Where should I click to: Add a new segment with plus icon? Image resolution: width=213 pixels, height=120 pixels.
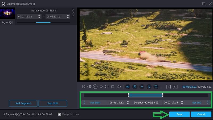click(x=142, y=87)
